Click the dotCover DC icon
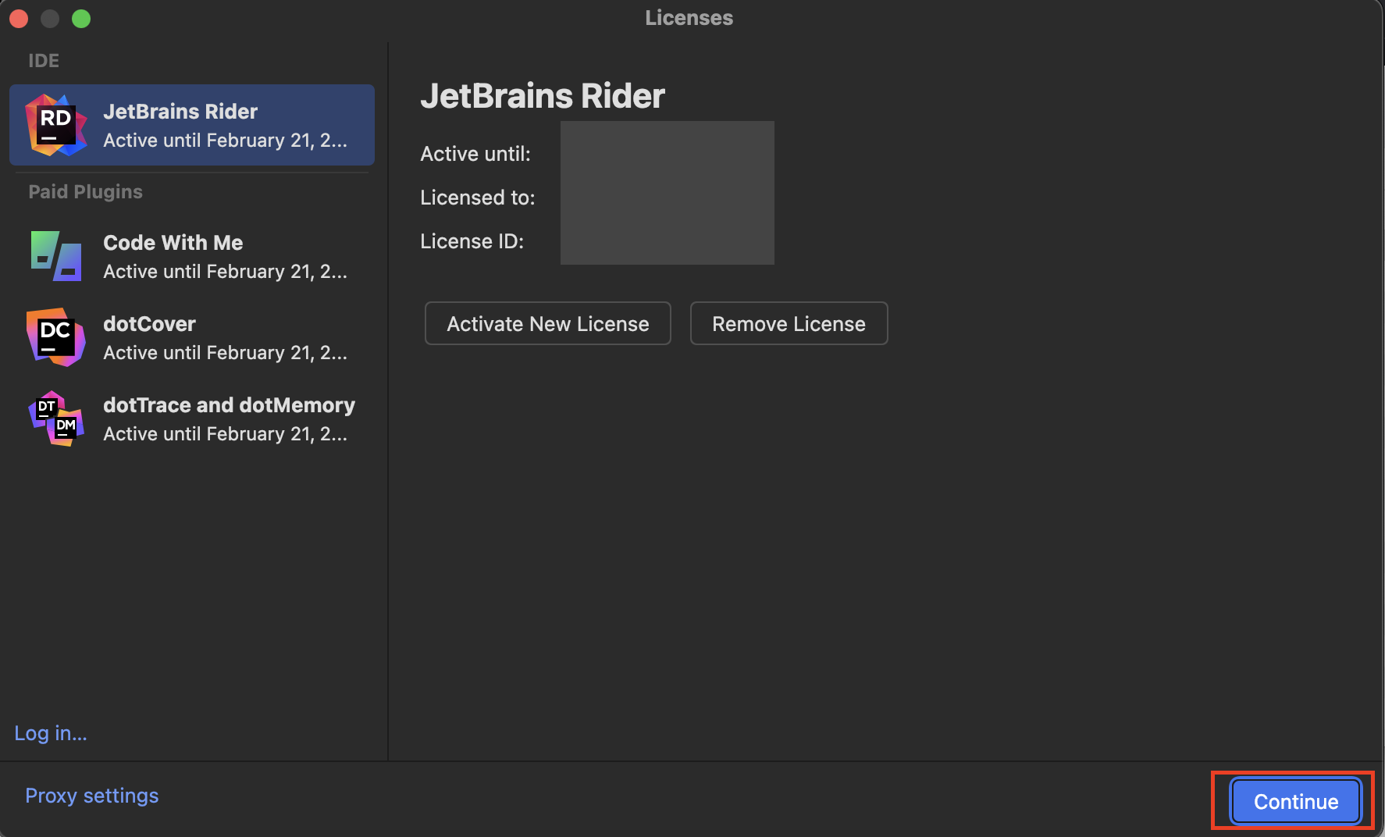Viewport: 1385px width, 837px height. 56,337
